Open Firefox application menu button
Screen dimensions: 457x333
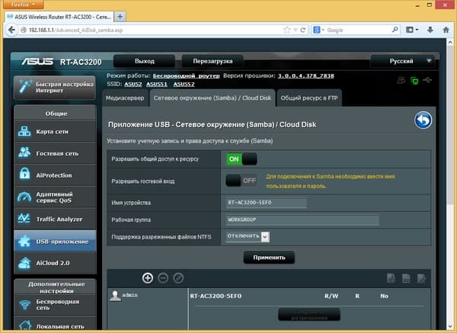click(24, 5)
